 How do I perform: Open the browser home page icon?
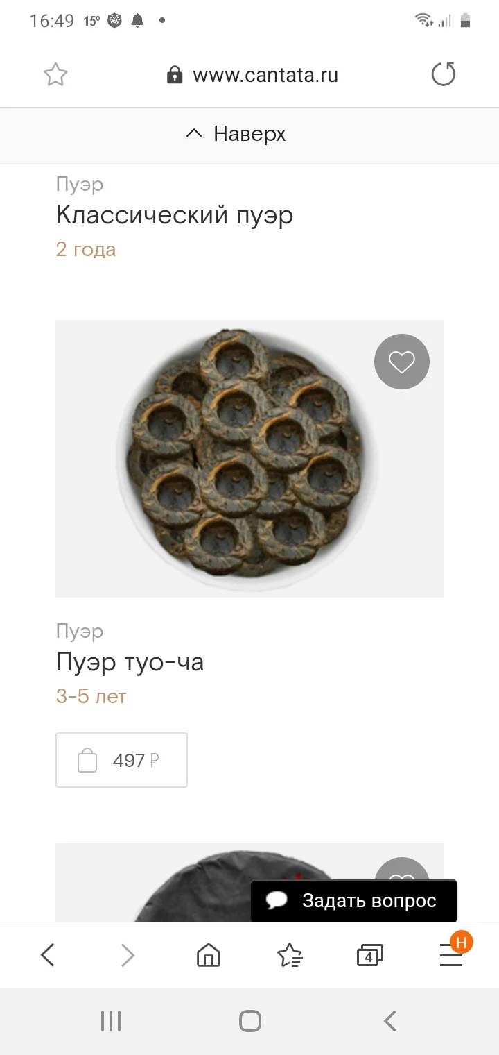pyautogui.click(x=209, y=956)
